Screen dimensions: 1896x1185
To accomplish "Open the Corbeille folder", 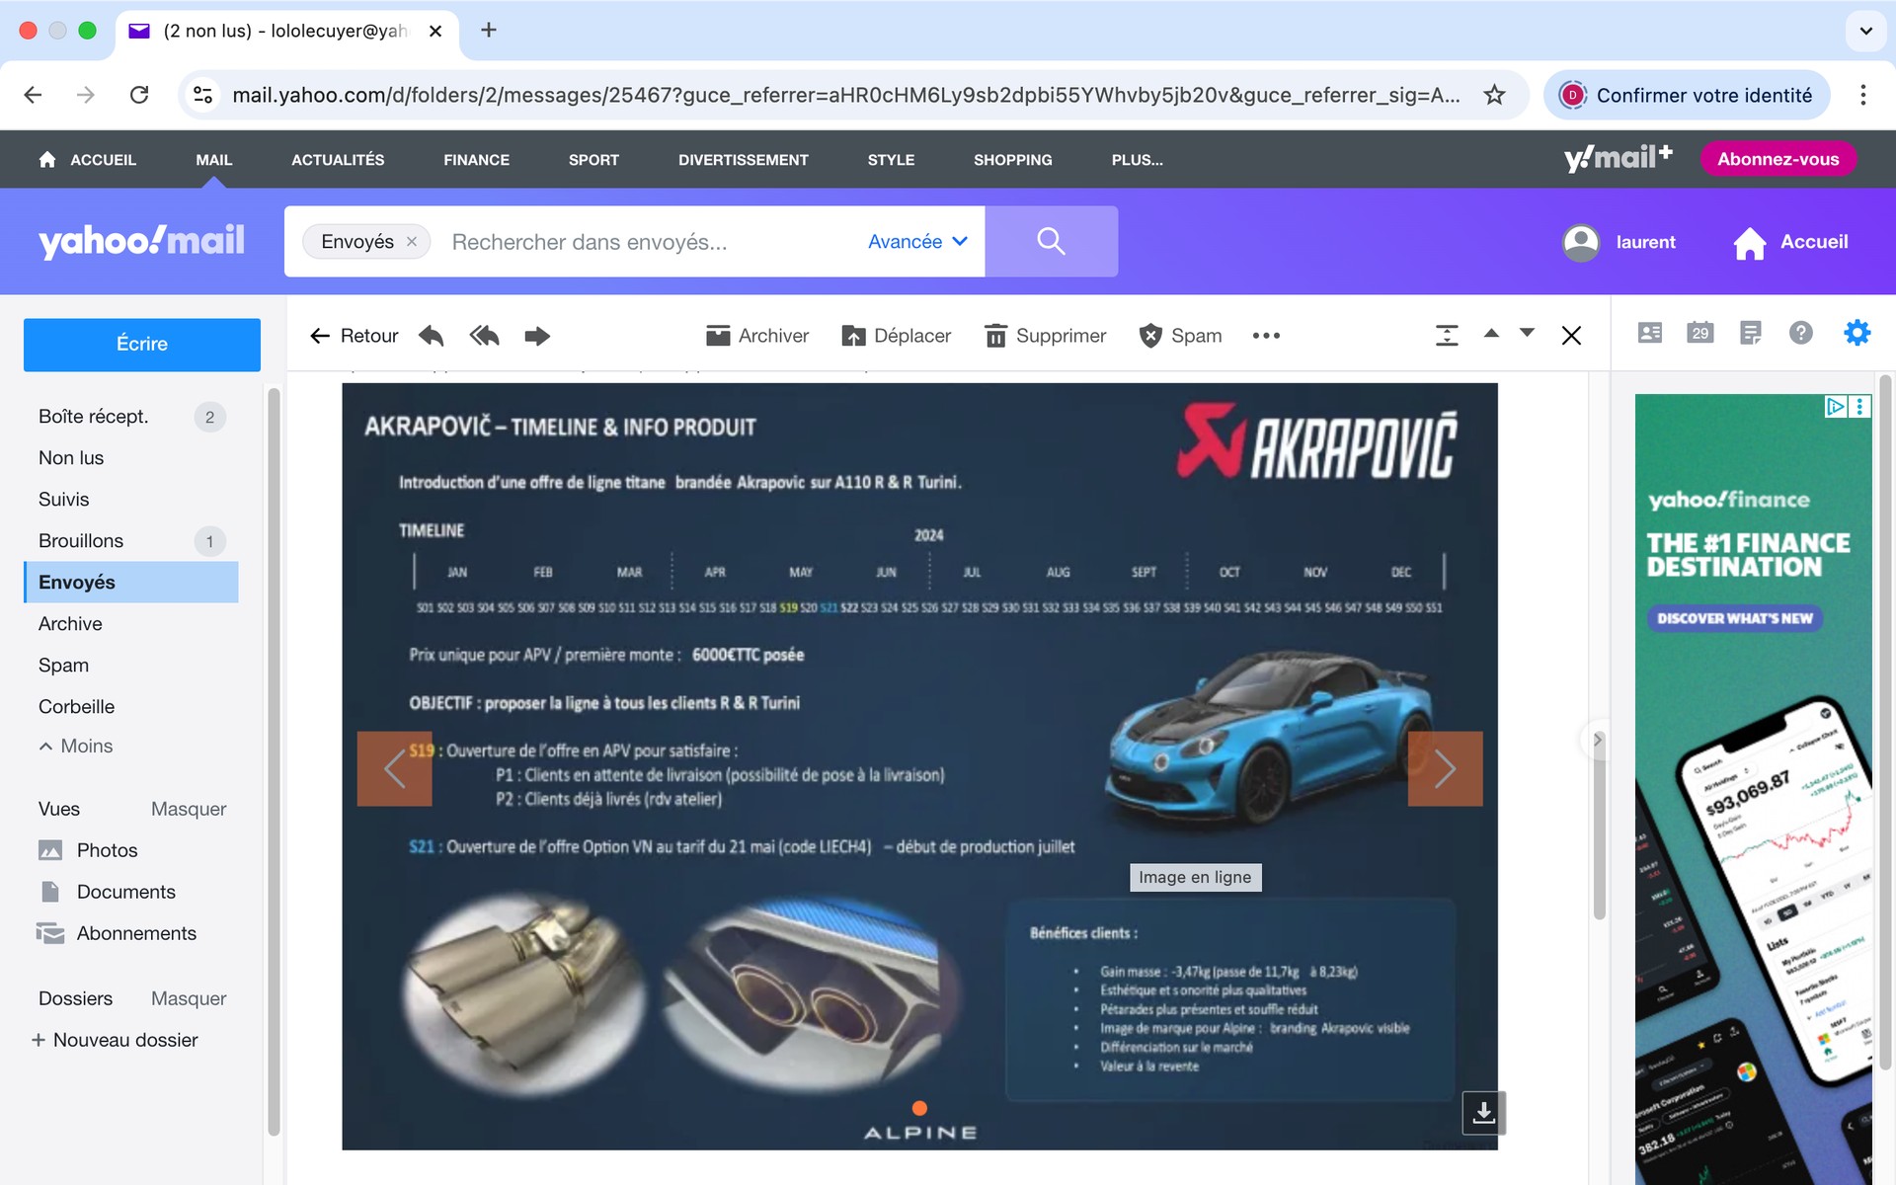I will pos(131,707).
